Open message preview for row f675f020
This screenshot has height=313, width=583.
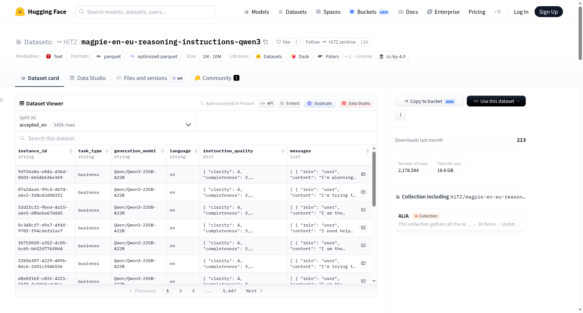(x=363, y=246)
